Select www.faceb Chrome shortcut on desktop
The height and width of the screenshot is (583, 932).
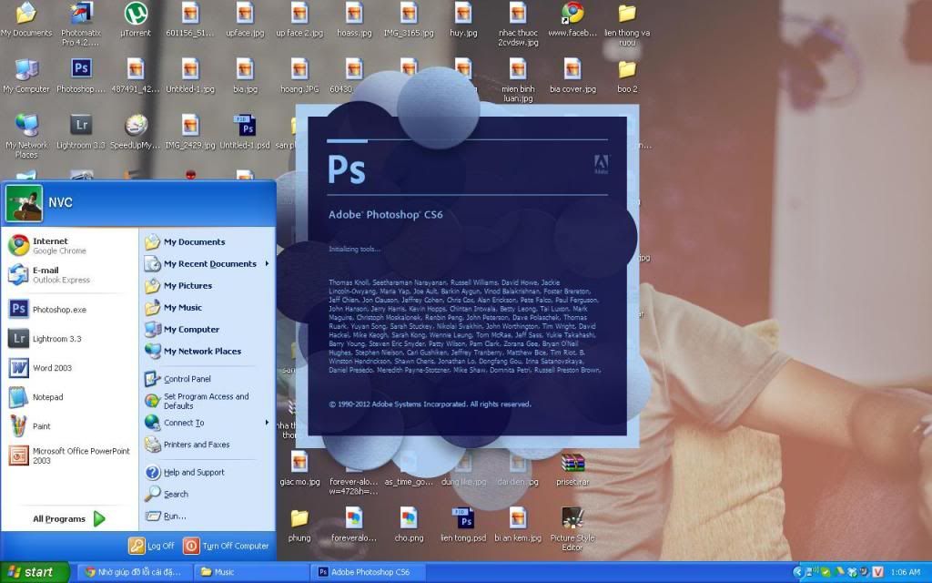click(x=572, y=20)
